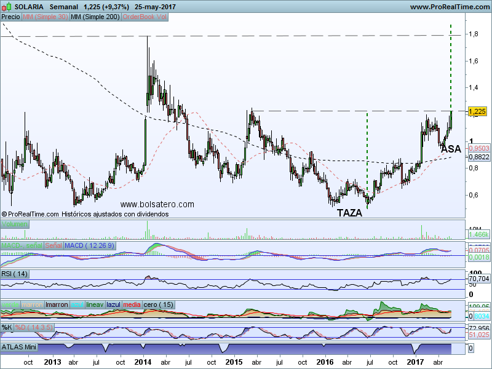Select the Precio label tab
The width and height of the screenshot is (492, 369).
tap(10, 17)
